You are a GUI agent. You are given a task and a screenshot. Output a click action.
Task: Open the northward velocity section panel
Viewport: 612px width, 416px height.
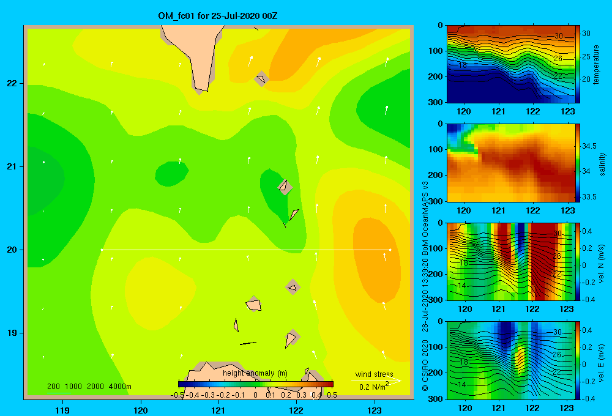511,261
